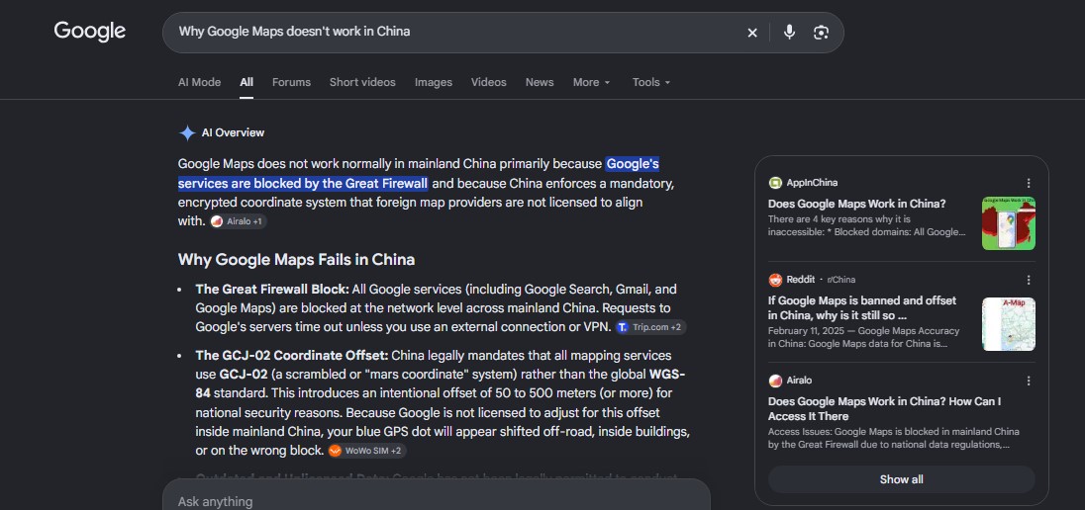Open three-dot menu for Airalo result
The height and width of the screenshot is (510, 1085).
(1029, 381)
